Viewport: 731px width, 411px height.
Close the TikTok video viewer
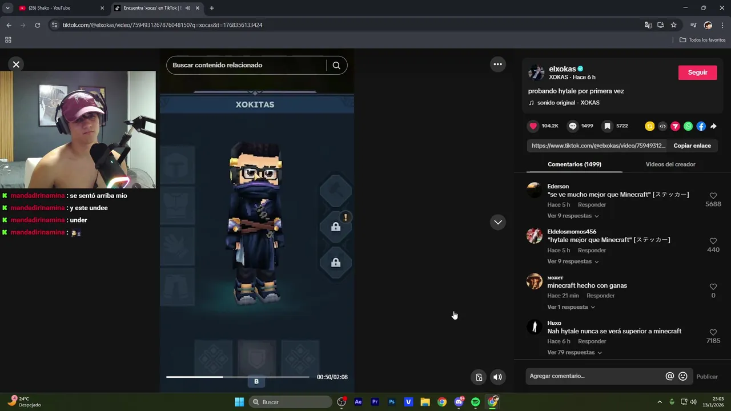[16, 65]
